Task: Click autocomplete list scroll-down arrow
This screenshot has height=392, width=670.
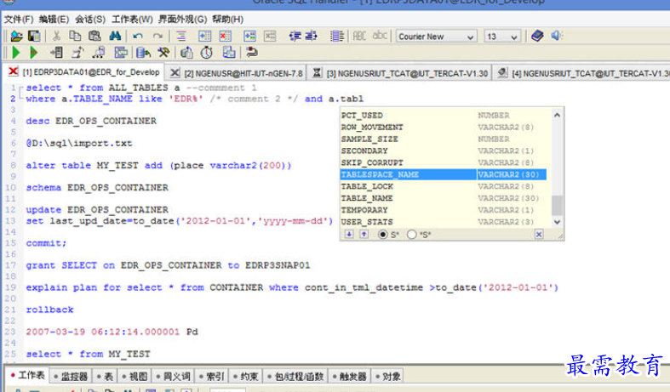Action: (x=557, y=222)
